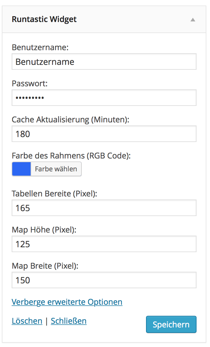This screenshot has height=347, width=210.
Task: Focus the Tabellen Bereite pixel field
Action: click(x=104, y=208)
